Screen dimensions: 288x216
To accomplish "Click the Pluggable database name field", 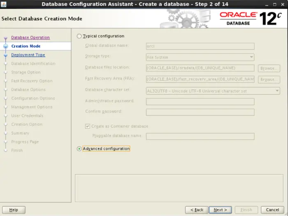I will tap(200, 136).
